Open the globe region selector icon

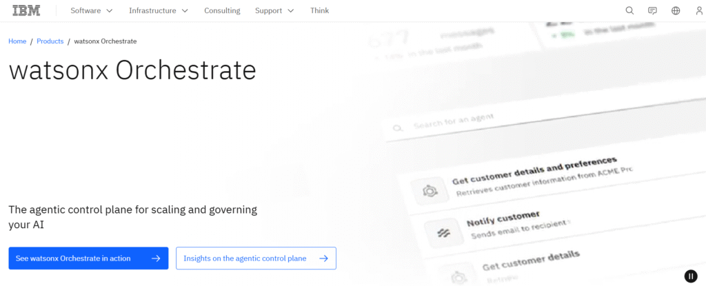(x=676, y=10)
